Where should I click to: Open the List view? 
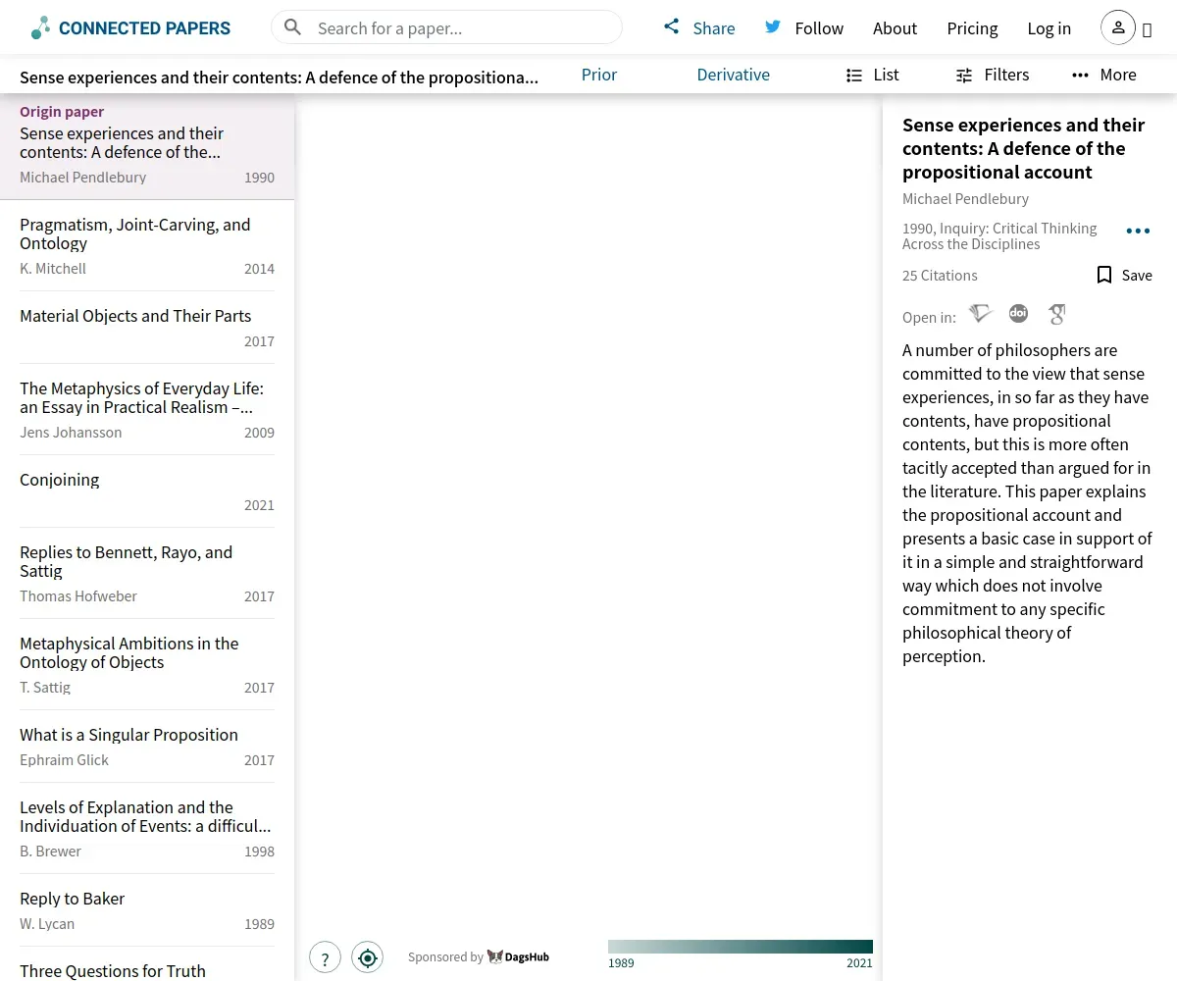pos(872,75)
